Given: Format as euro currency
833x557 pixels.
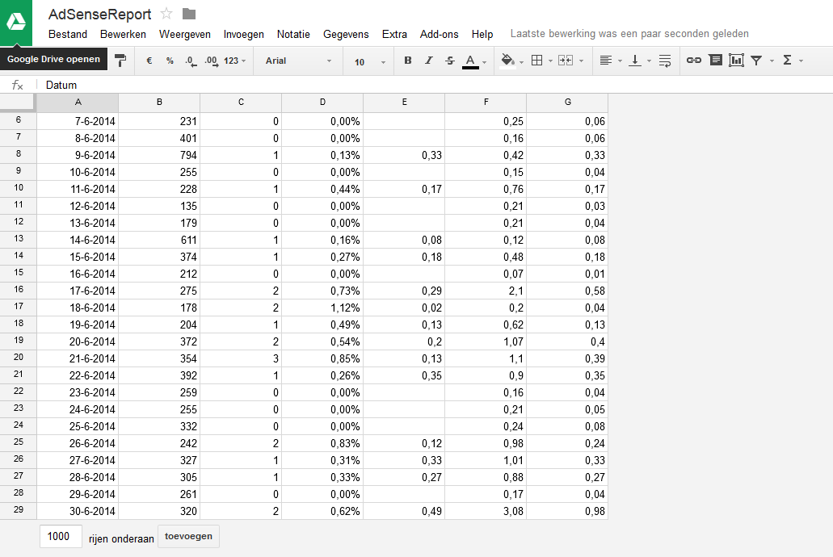Looking at the screenshot, I should (x=149, y=61).
